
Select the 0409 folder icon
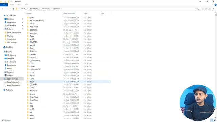click(28, 18)
